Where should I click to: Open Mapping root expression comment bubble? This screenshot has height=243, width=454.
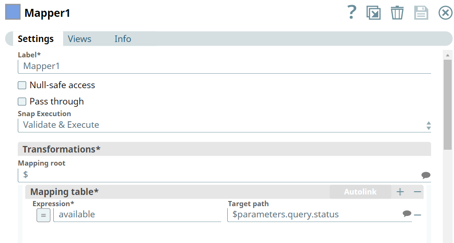(425, 175)
